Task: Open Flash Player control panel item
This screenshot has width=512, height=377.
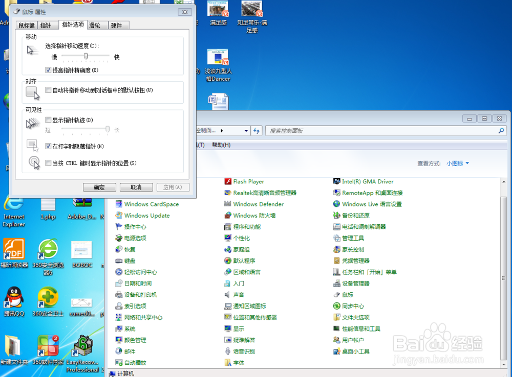Action: (244, 181)
